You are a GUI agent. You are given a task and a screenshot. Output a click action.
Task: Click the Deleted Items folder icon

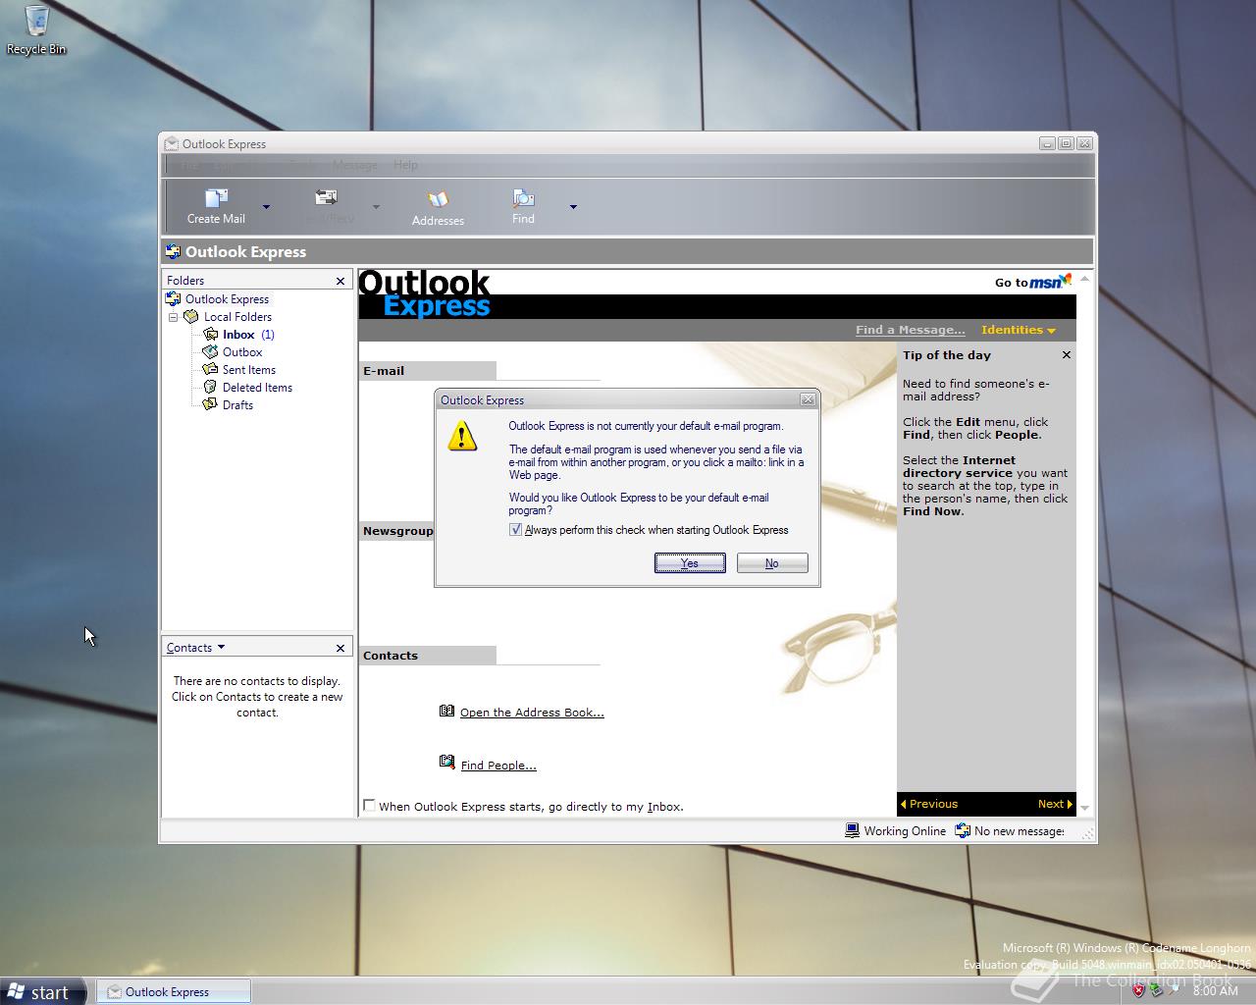(x=210, y=387)
